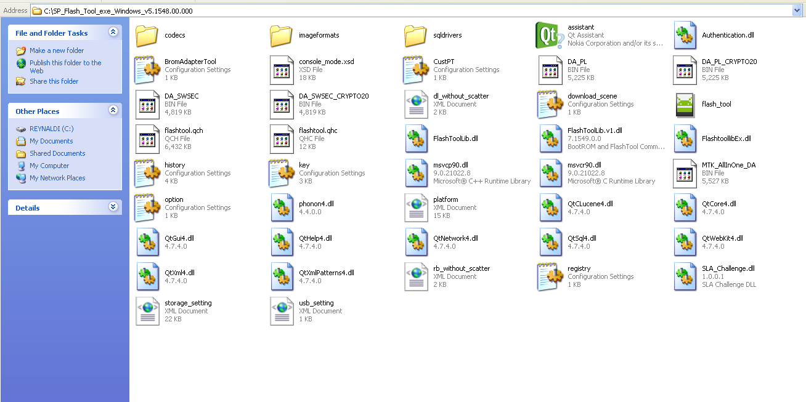
Task: Open the storage_setting XML document
Action: pos(147,311)
